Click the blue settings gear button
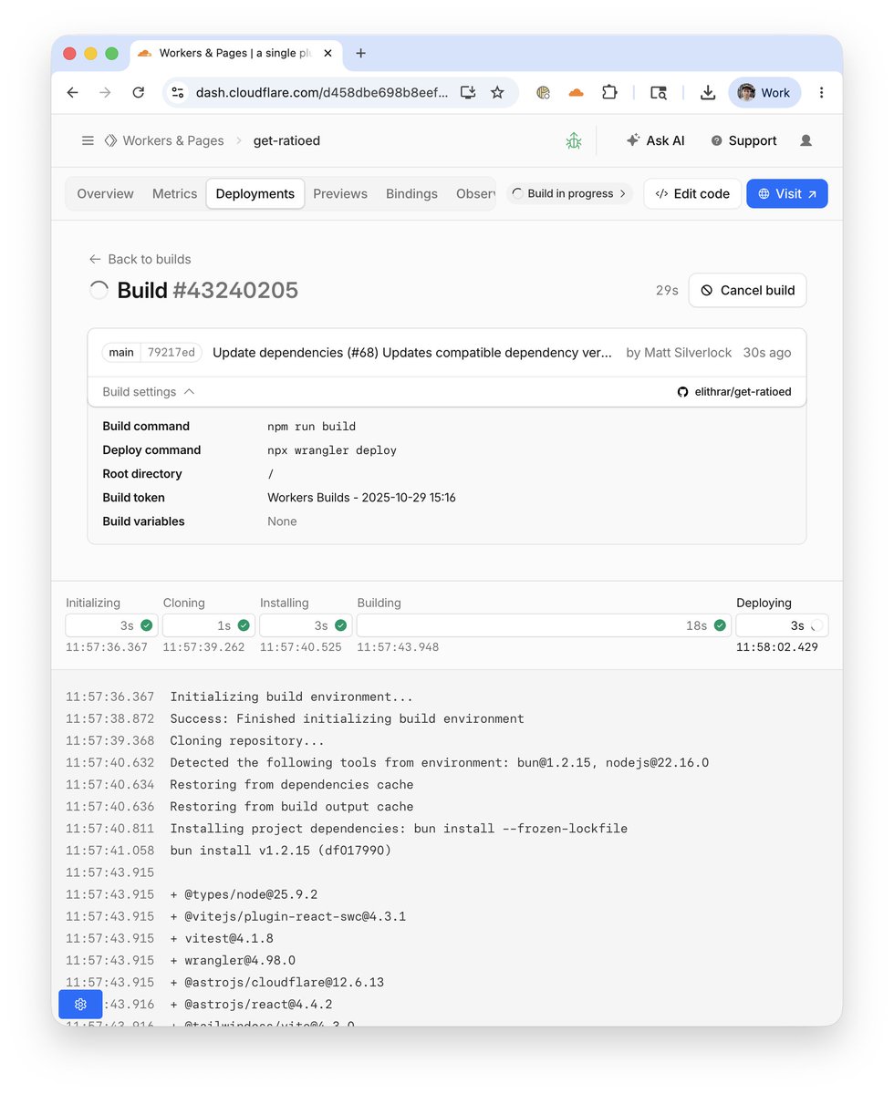The height and width of the screenshot is (1094, 894). 80,1004
